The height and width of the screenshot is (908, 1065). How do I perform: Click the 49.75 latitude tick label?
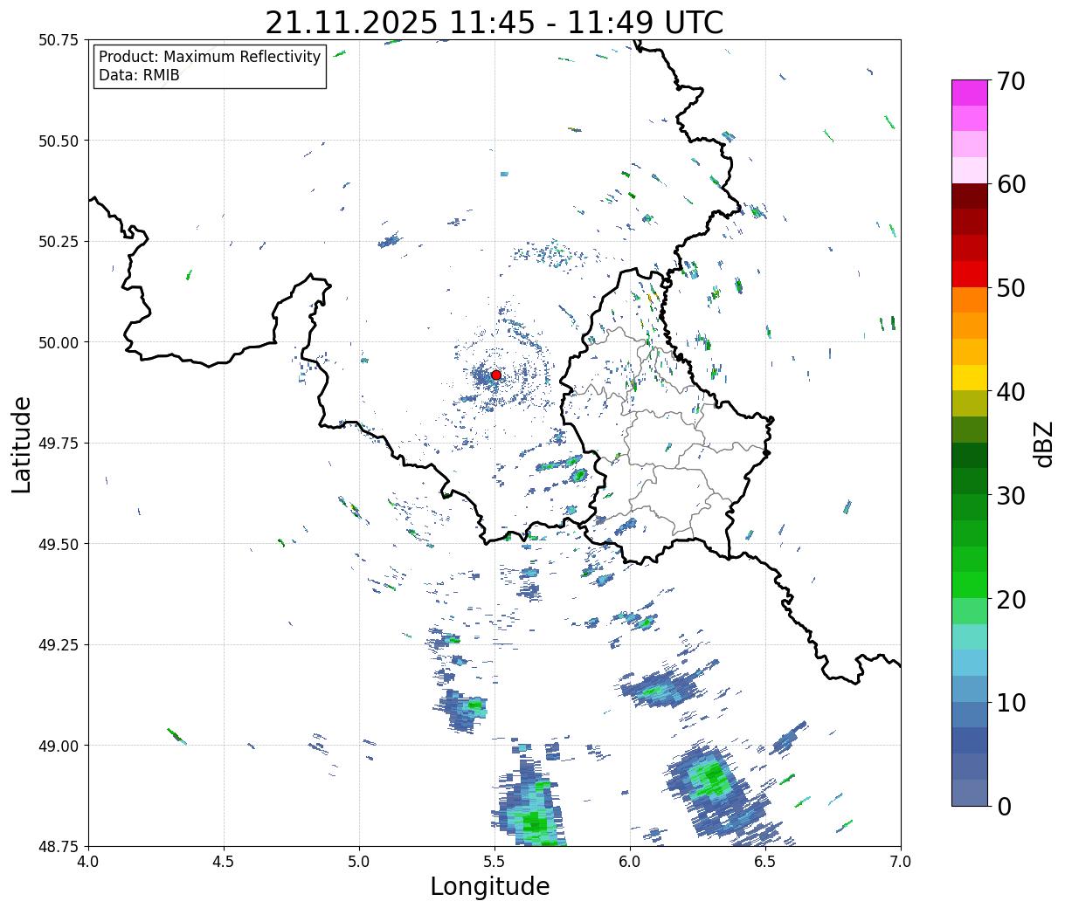point(59,444)
